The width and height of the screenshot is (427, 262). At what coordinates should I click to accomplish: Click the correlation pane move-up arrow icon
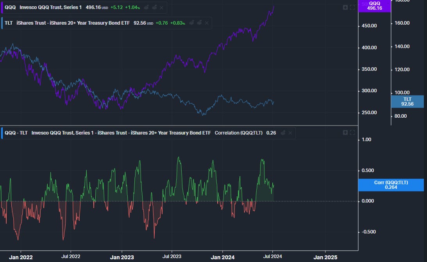point(345,133)
